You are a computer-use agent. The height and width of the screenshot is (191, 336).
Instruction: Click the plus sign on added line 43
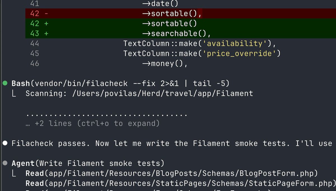[46, 33]
